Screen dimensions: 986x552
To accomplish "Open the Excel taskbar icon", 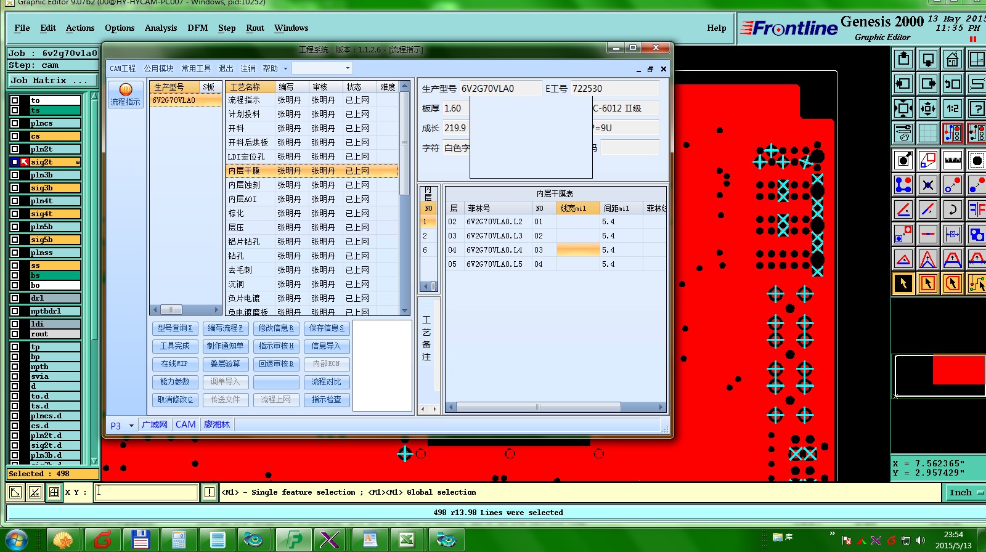I will click(407, 540).
